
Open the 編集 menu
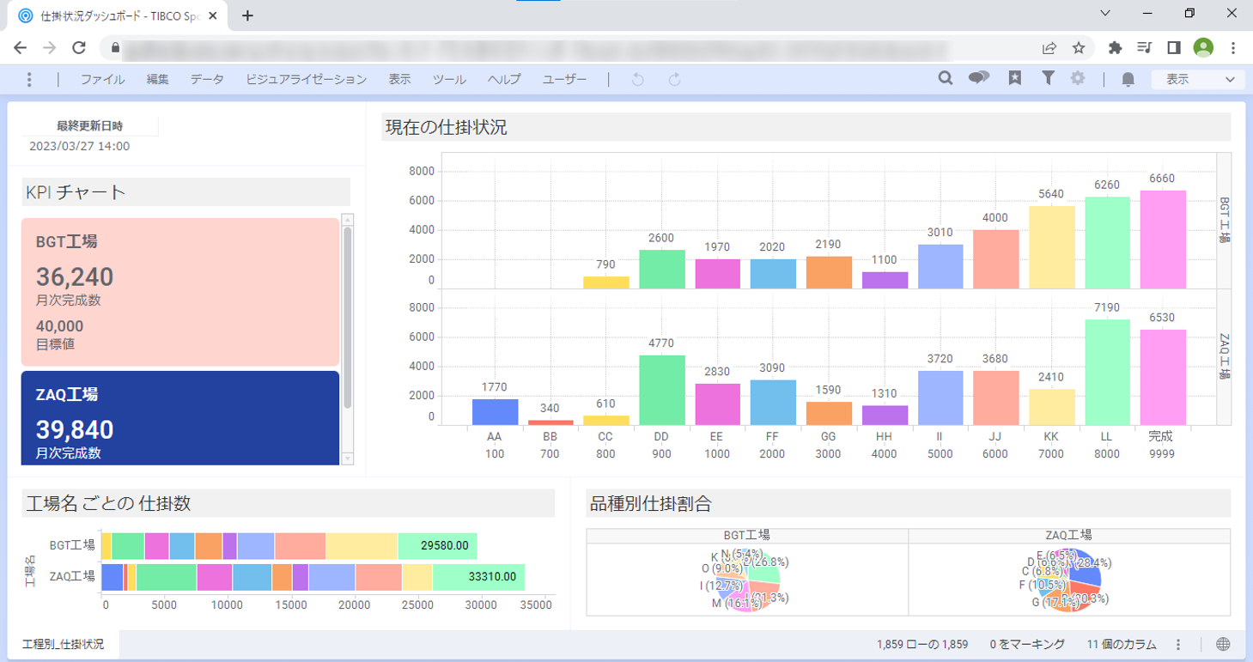pyautogui.click(x=157, y=80)
